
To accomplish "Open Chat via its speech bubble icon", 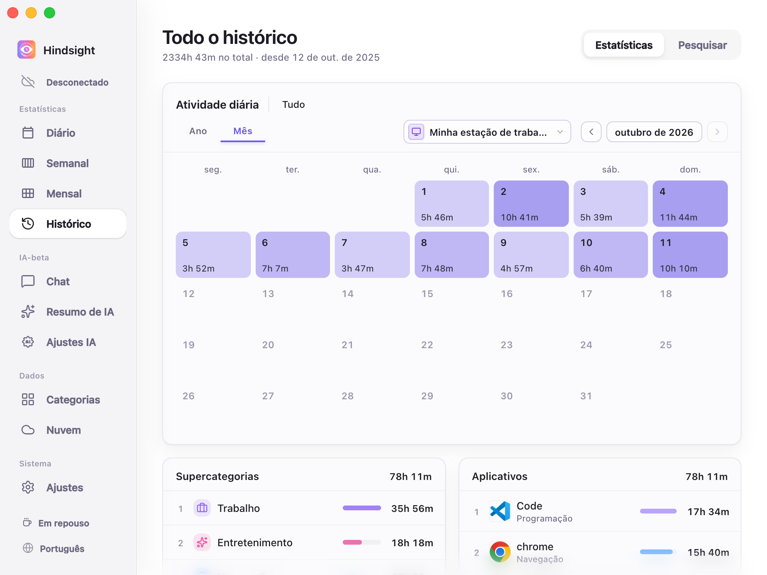I will (28, 281).
